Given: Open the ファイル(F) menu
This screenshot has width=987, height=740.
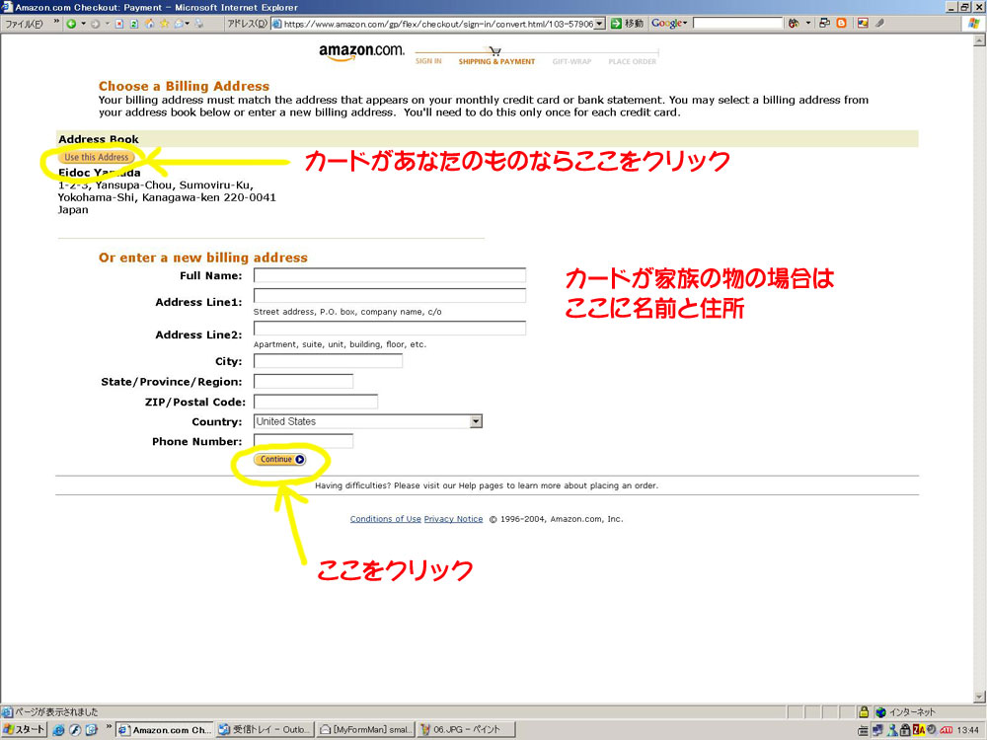Looking at the screenshot, I should pos(24,24).
